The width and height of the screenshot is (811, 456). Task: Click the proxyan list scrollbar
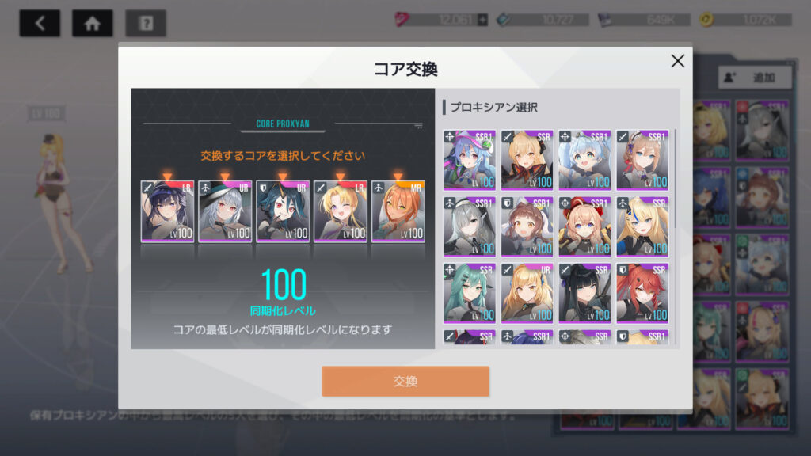(x=675, y=178)
